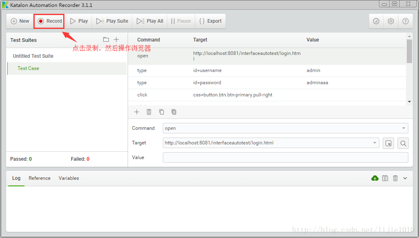The image size is (419, 238).
Task: Select the type id=username row
Action: 267,71
